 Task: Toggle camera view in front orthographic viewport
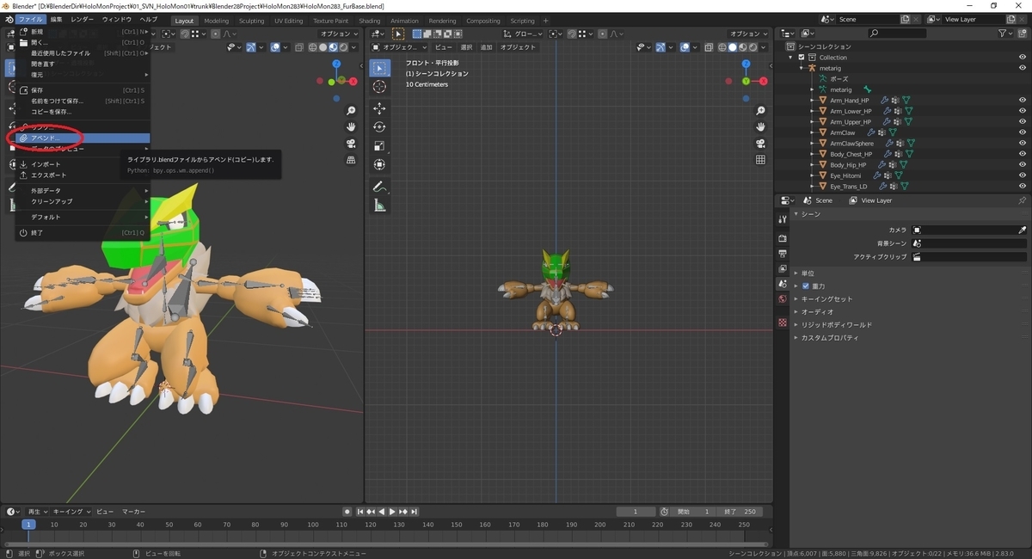(x=760, y=144)
